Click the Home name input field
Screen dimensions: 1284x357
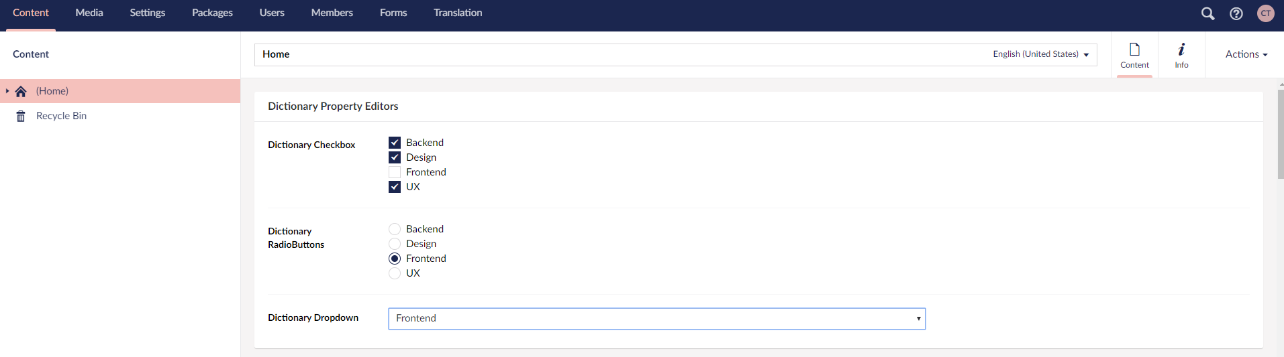click(x=621, y=55)
